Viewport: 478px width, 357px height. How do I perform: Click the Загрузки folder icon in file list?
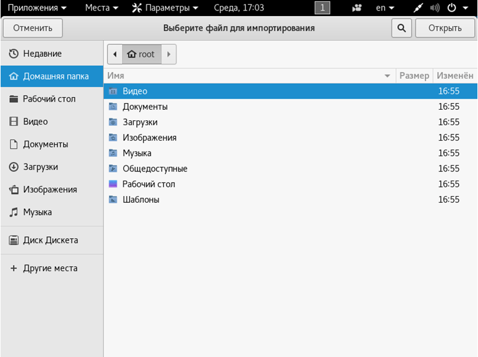point(113,122)
